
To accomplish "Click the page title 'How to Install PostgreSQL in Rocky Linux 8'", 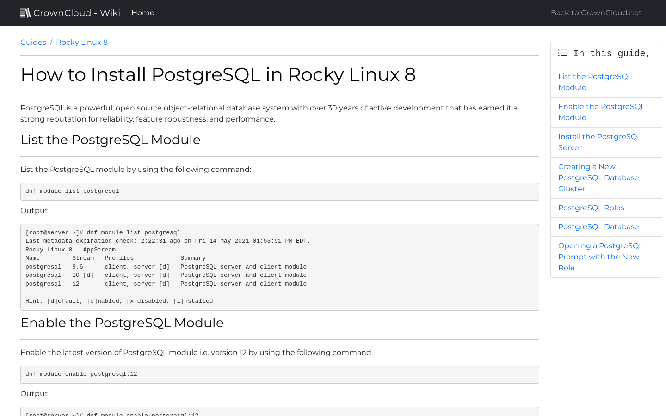I will pos(218,75).
